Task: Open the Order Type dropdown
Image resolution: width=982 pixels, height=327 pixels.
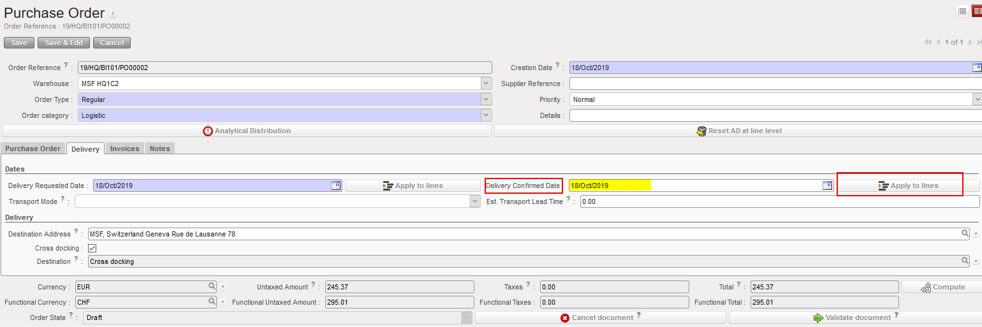Action: point(486,99)
